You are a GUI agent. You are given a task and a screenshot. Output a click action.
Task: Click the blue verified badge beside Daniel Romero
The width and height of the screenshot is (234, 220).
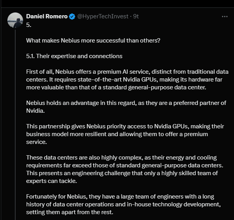point(72,16)
